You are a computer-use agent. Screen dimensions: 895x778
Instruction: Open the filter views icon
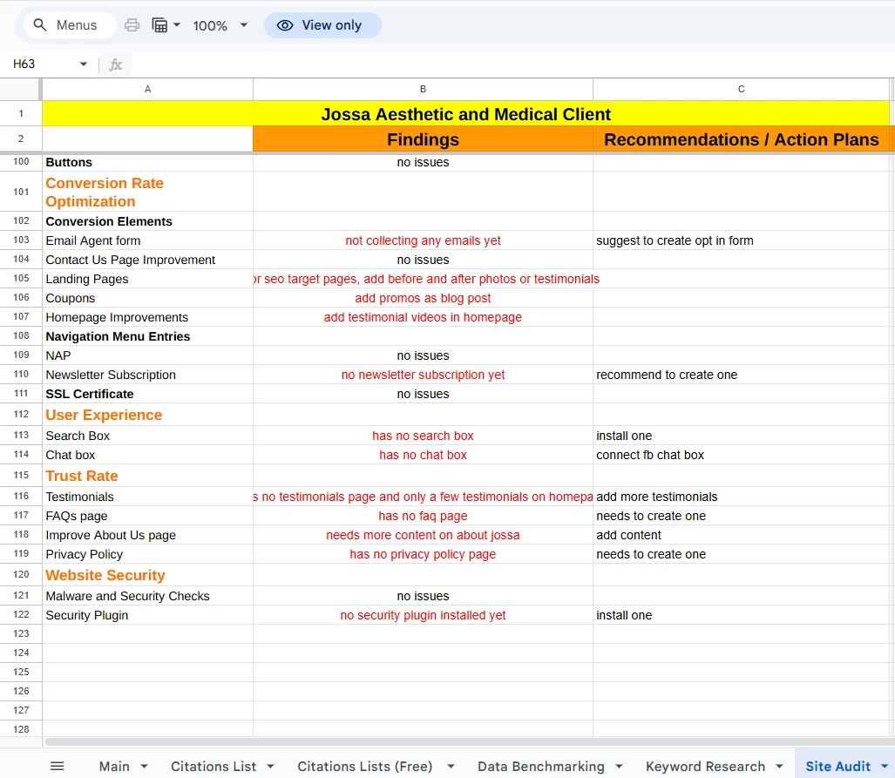(159, 25)
